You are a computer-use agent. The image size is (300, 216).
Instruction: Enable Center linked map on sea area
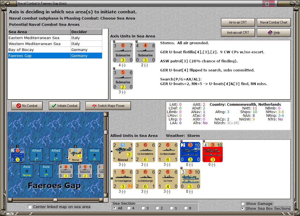tap(30, 207)
